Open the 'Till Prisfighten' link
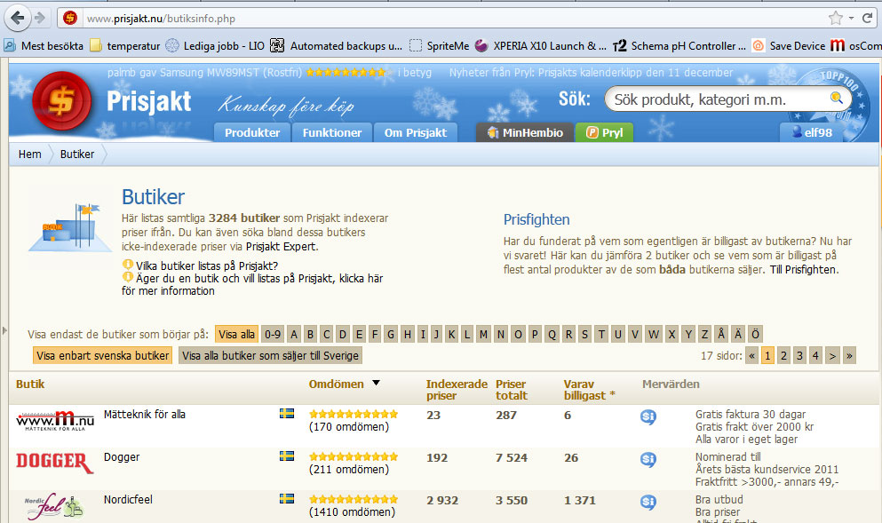This screenshot has width=882, height=523. [803, 269]
